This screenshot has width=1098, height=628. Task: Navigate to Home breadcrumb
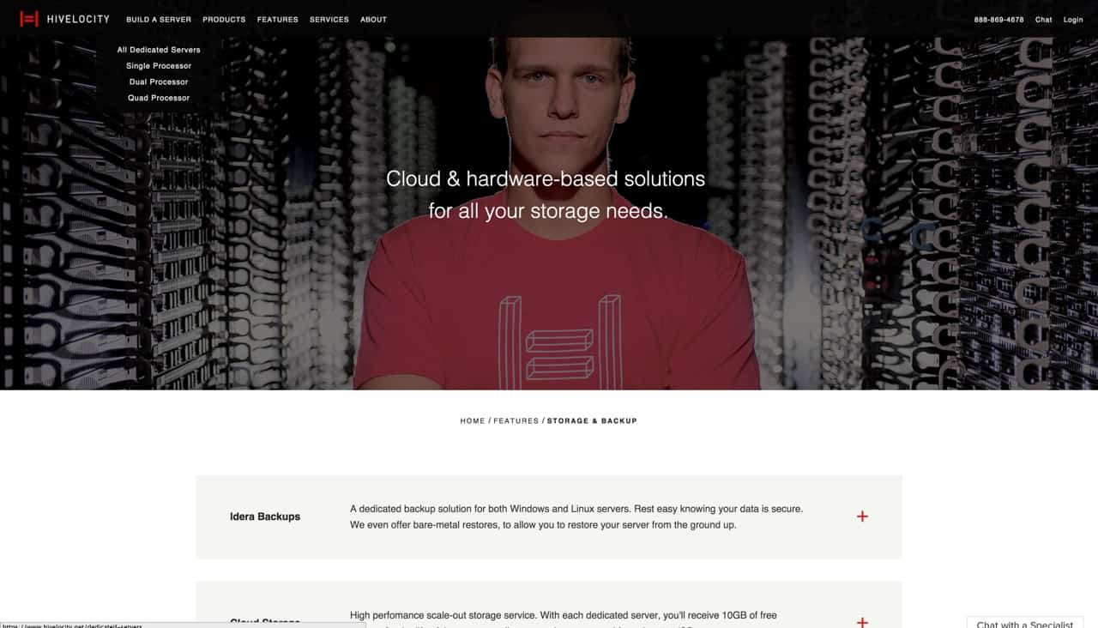(473, 421)
